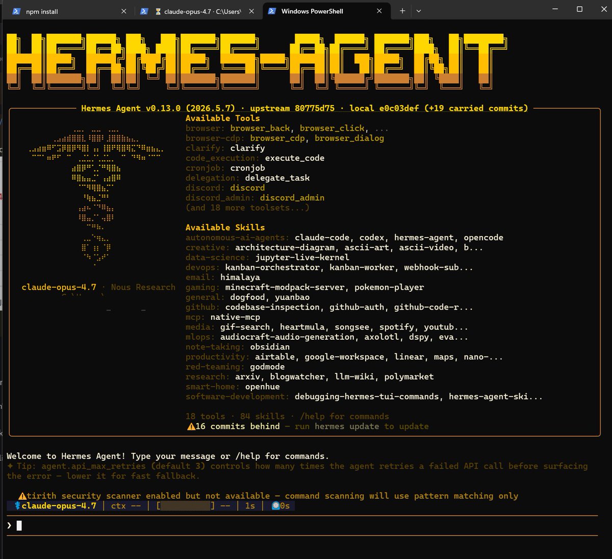The width and height of the screenshot is (612, 559).
Task: Click the 'jupyter-live-kernel' skill
Action: point(302,258)
